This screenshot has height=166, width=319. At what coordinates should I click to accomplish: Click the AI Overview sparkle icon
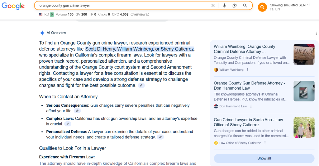(x=42, y=33)
